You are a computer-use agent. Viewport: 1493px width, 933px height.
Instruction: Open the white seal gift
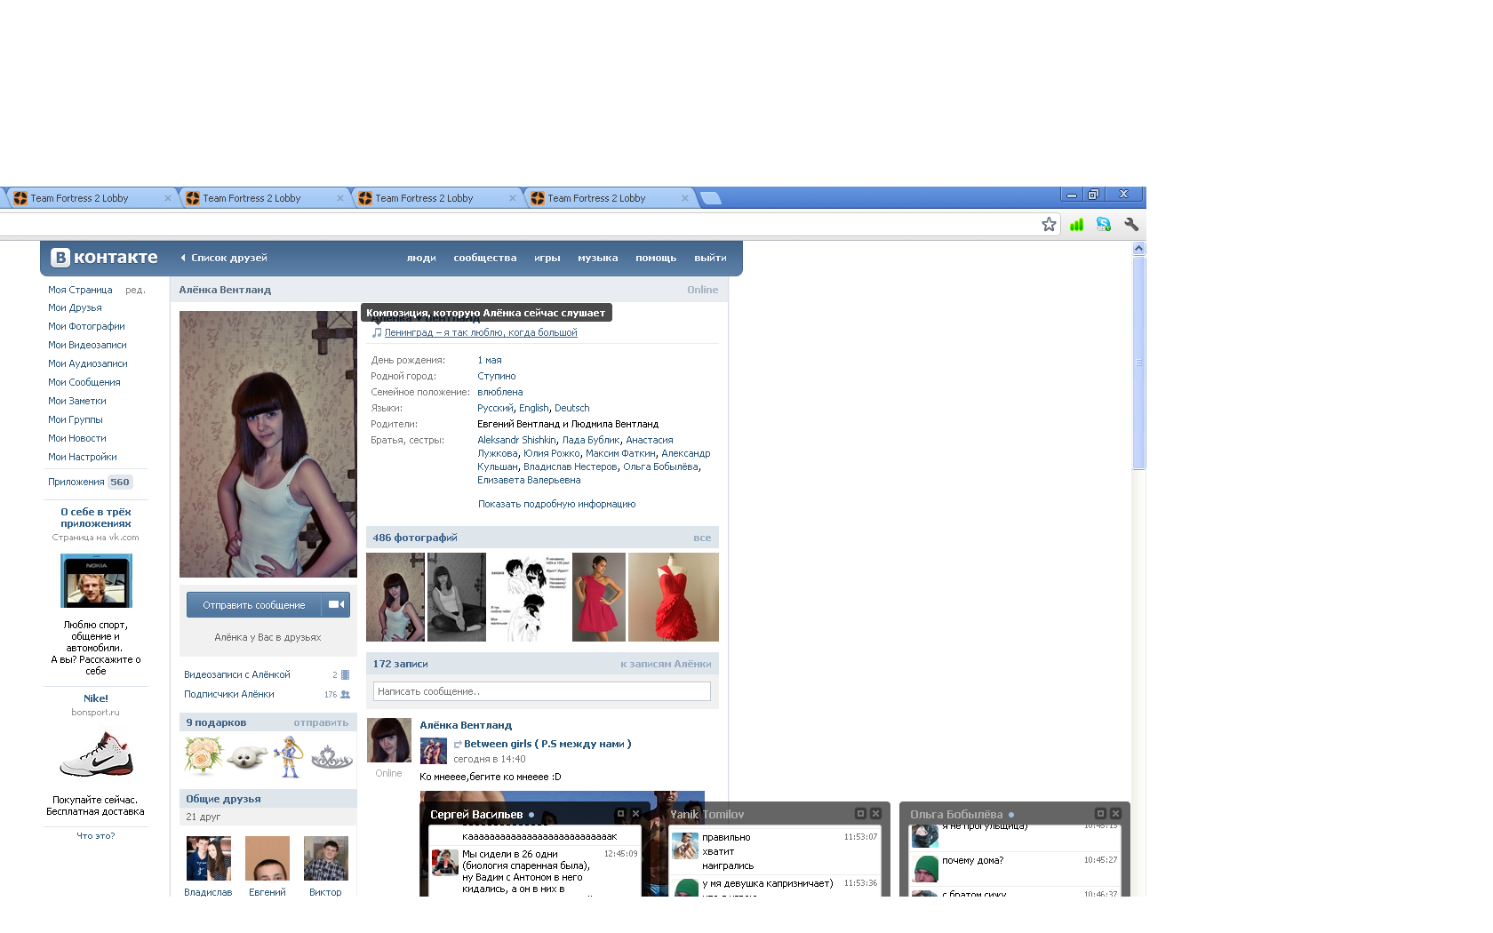247,758
